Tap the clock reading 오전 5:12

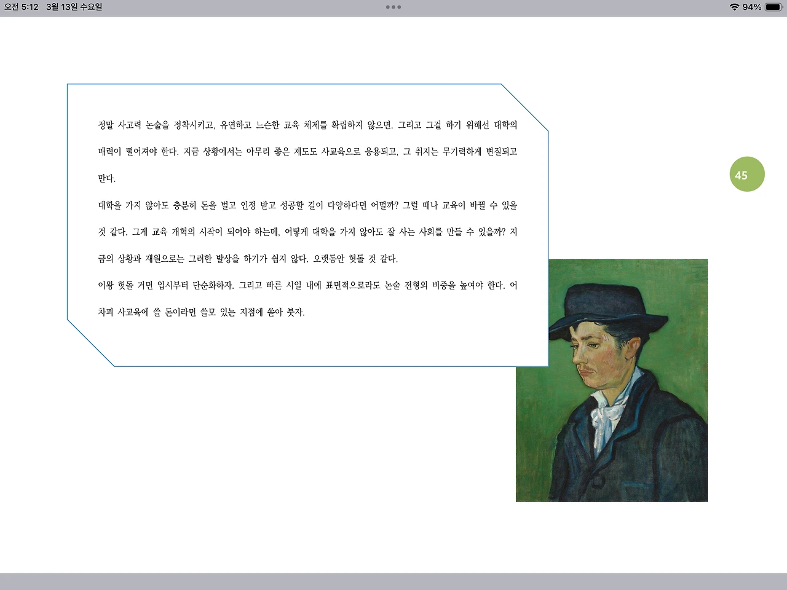pyautogui.click(x=22, y=7)
